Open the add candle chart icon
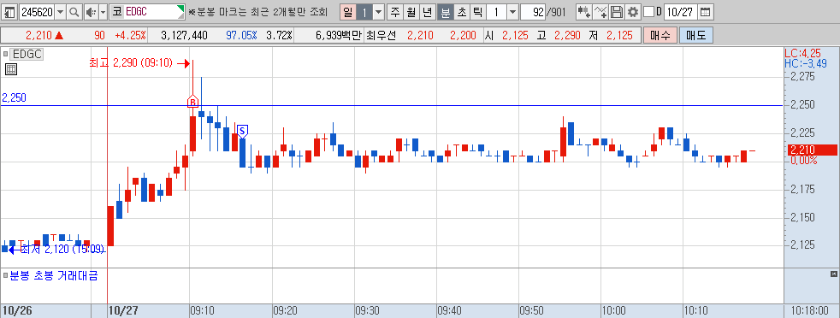Screen dimensions: 840x318 pos(584,11)
